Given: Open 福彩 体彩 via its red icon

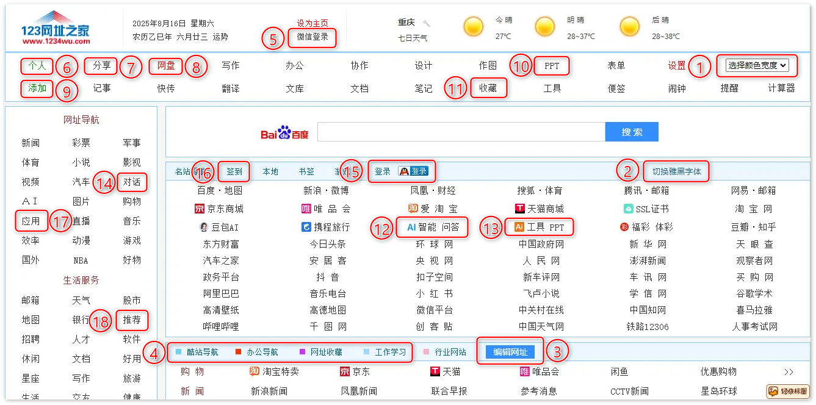Looking at the screenshot, I should [624, 227].
